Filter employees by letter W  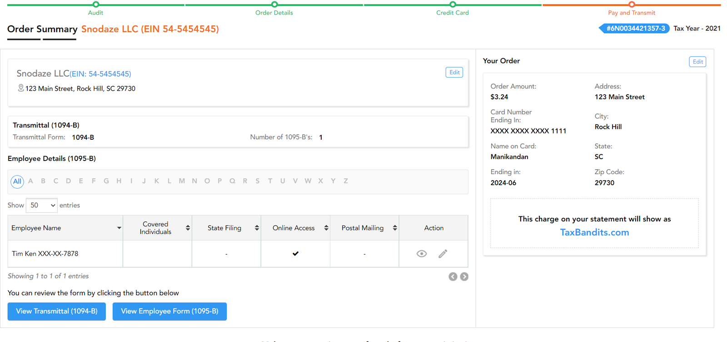[x=308, y=181]
